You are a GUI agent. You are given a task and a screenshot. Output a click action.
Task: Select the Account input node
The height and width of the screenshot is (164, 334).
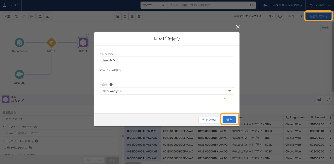(19, 74)
